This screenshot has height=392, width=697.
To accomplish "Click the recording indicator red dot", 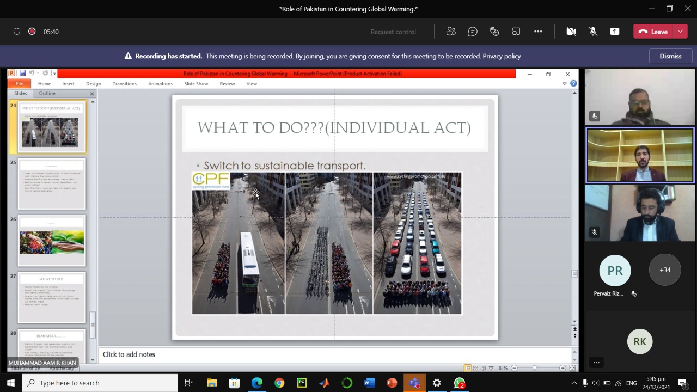I will coord(32,32).
